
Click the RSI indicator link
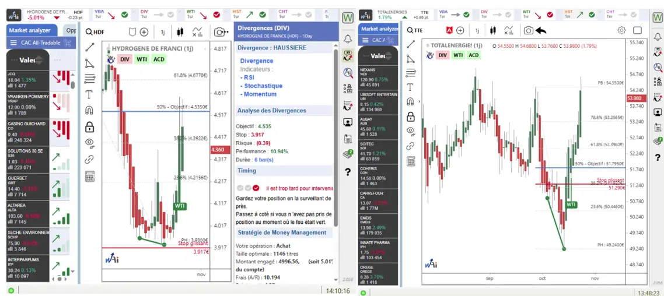(248, 77)
